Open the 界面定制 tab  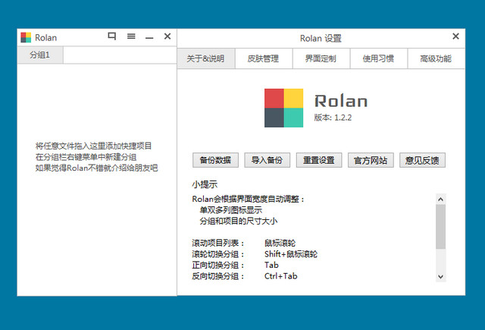[321, 58]
